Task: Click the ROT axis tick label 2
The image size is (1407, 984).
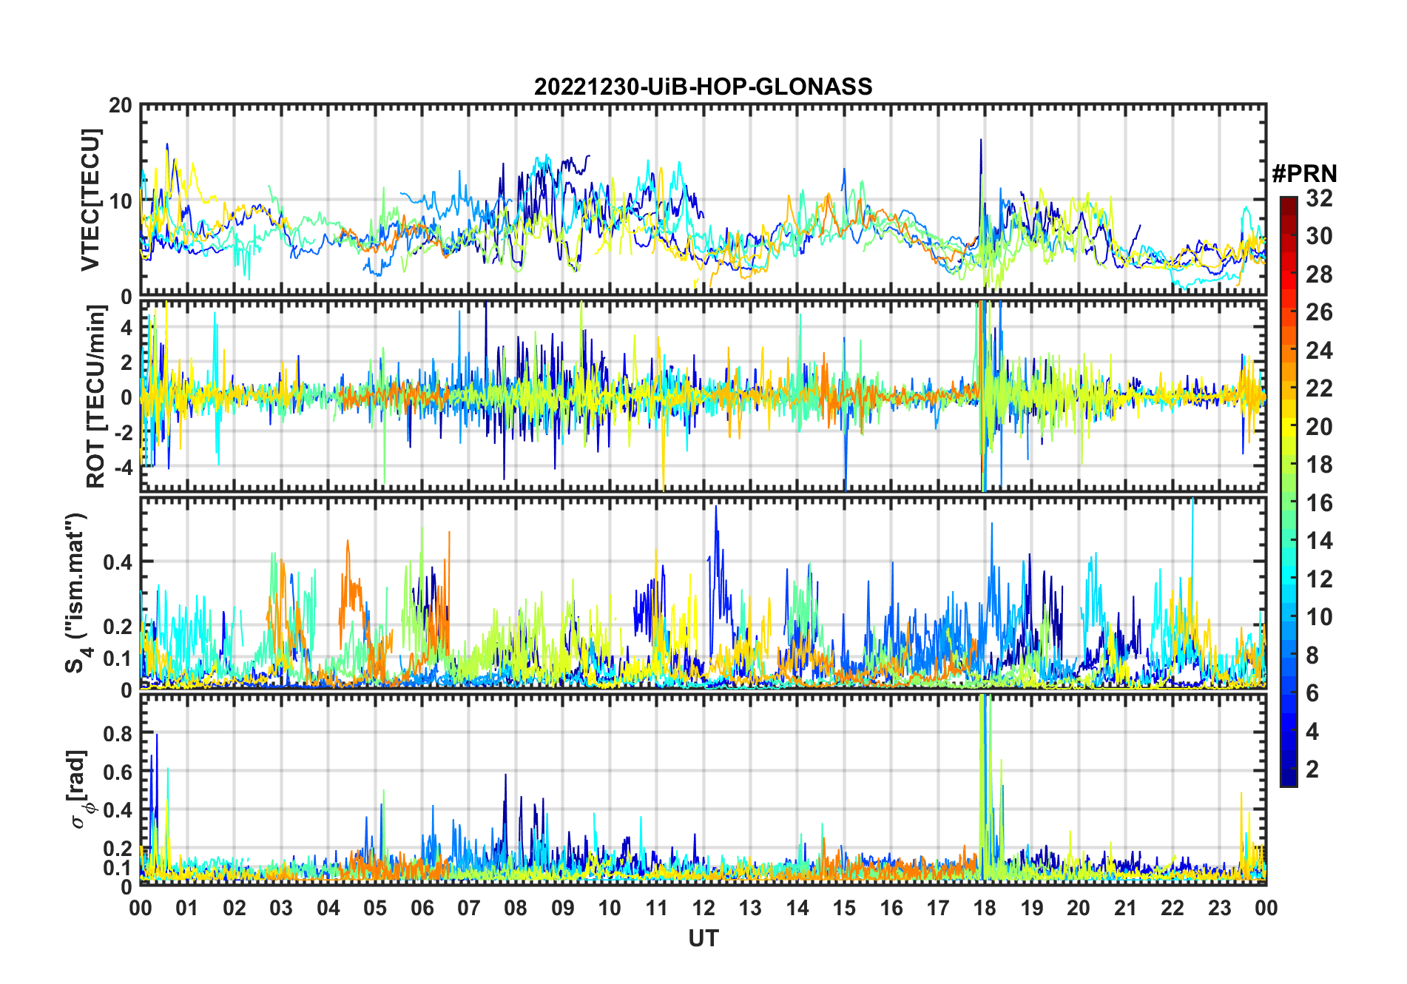Action: [127, 363]
